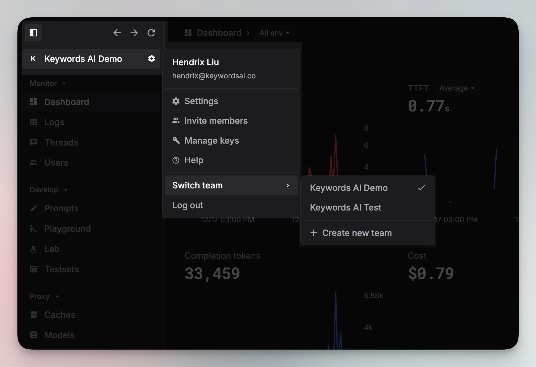536x367 pixels.
Task: Open Settings from the user menu
Action: [x=231, y=101]
